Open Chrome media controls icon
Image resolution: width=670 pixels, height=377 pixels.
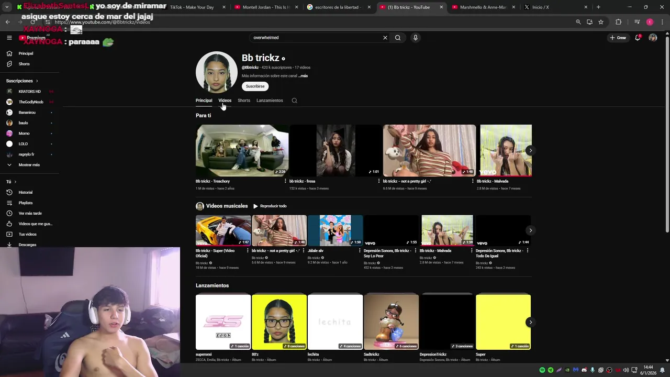[637, 22]
